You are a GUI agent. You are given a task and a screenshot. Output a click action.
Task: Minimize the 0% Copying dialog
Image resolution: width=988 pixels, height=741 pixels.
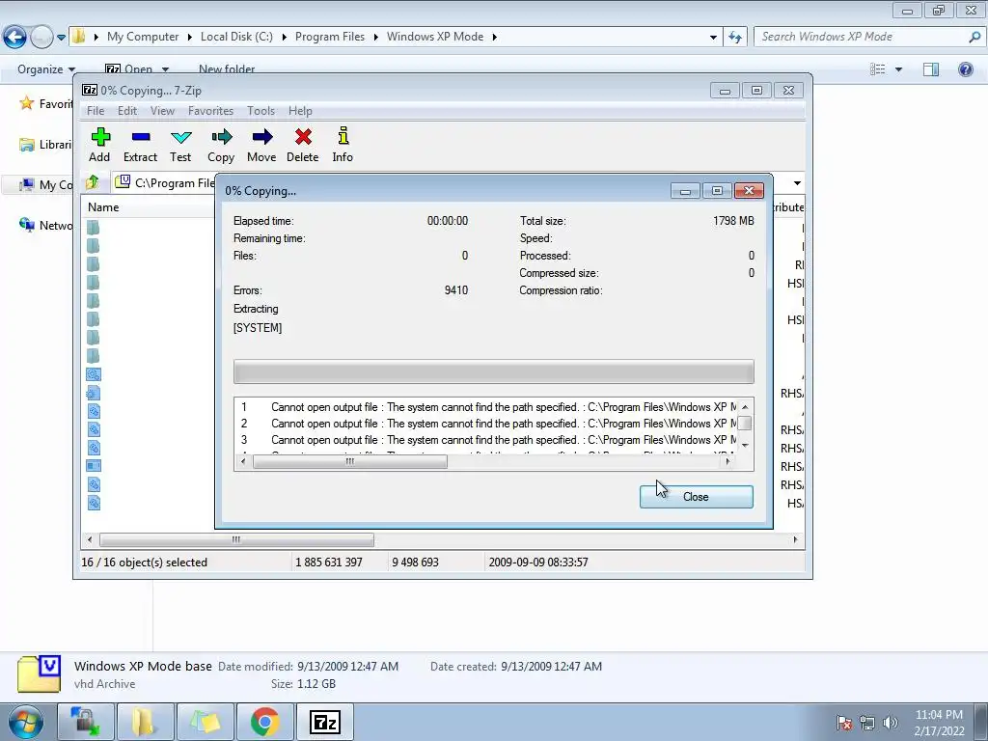coord(686,191)
